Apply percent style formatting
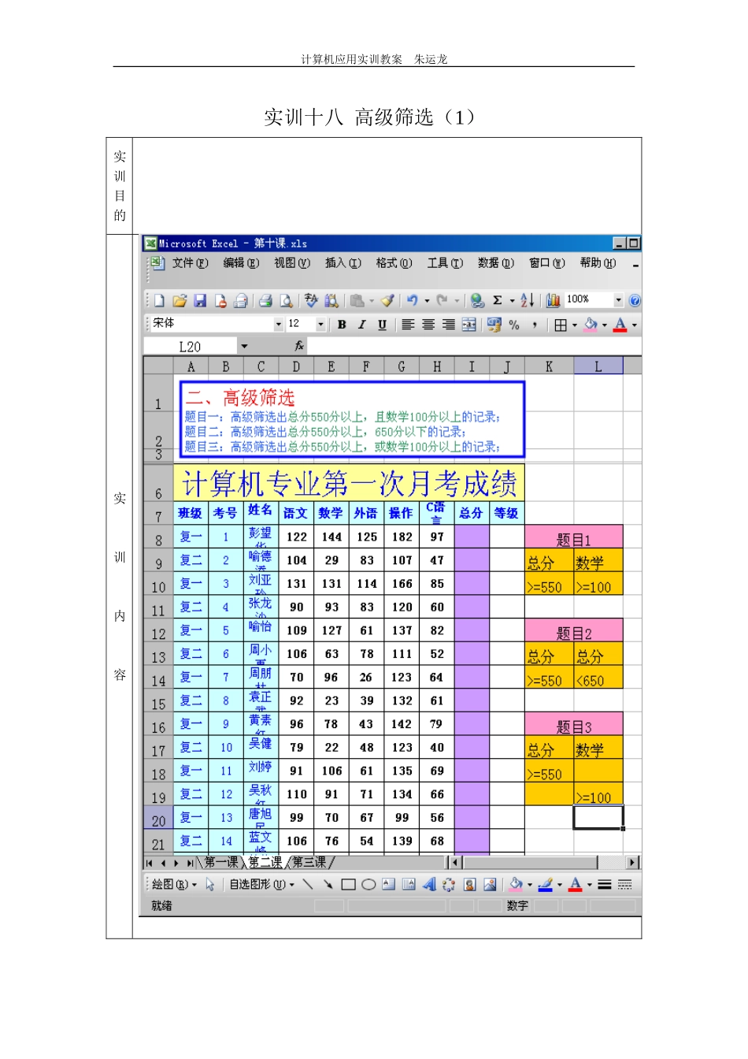Viewport: 748px width, 1059px height. coord(514,325)
